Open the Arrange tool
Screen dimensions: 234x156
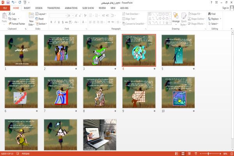tap(176, 19)
